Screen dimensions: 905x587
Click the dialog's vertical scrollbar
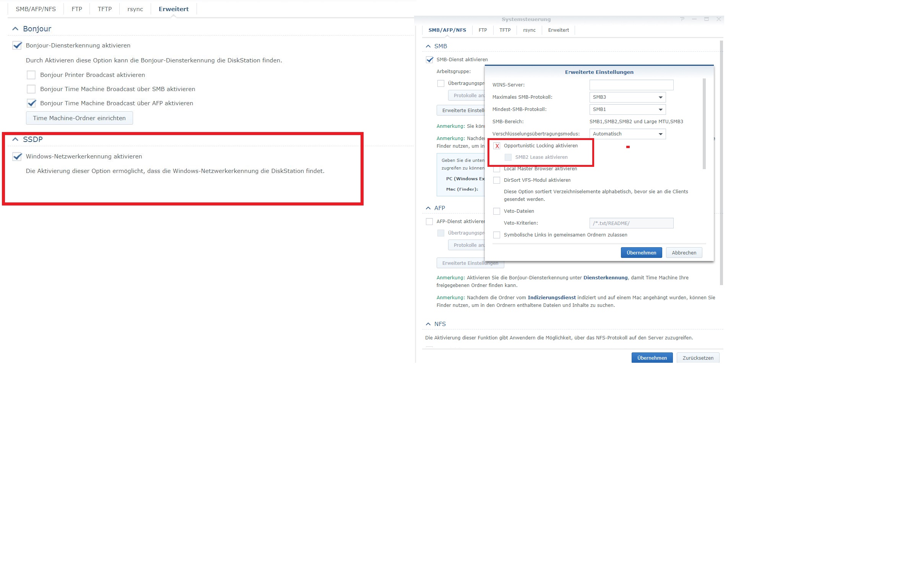pos(704,124)
